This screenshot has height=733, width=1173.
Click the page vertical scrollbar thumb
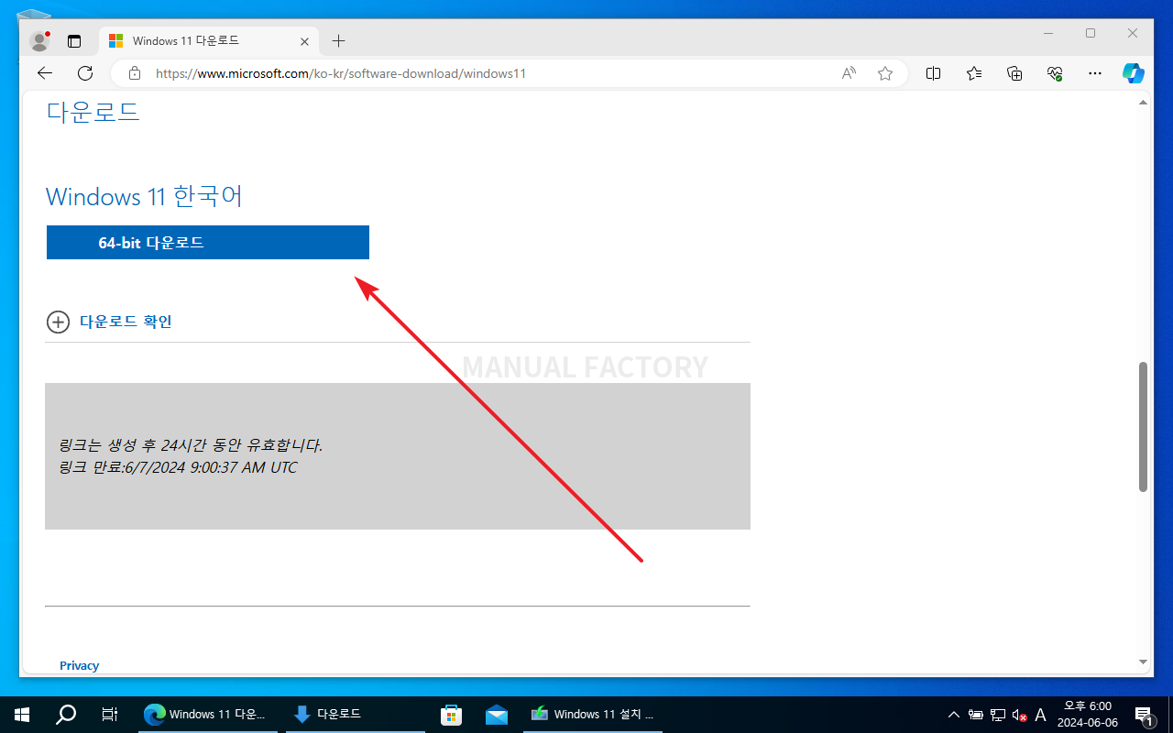pos(1143,426)
